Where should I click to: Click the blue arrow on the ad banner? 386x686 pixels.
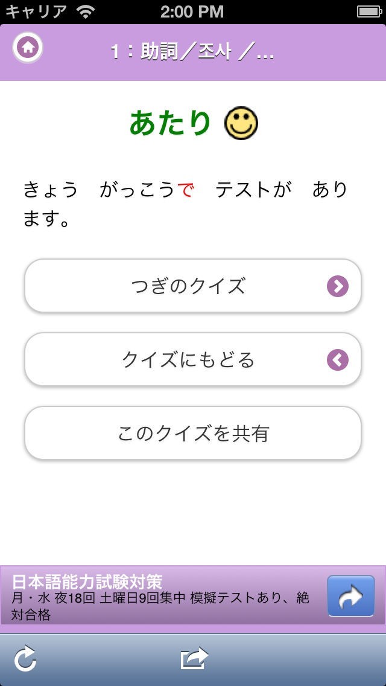pyautogui.click(x=351, y=597)
